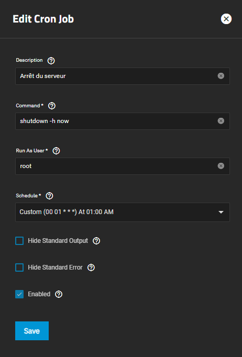The image size is (242, 357).
Task: Enable Hide Standard Output checkbox
Action: (x=19, y=241)
